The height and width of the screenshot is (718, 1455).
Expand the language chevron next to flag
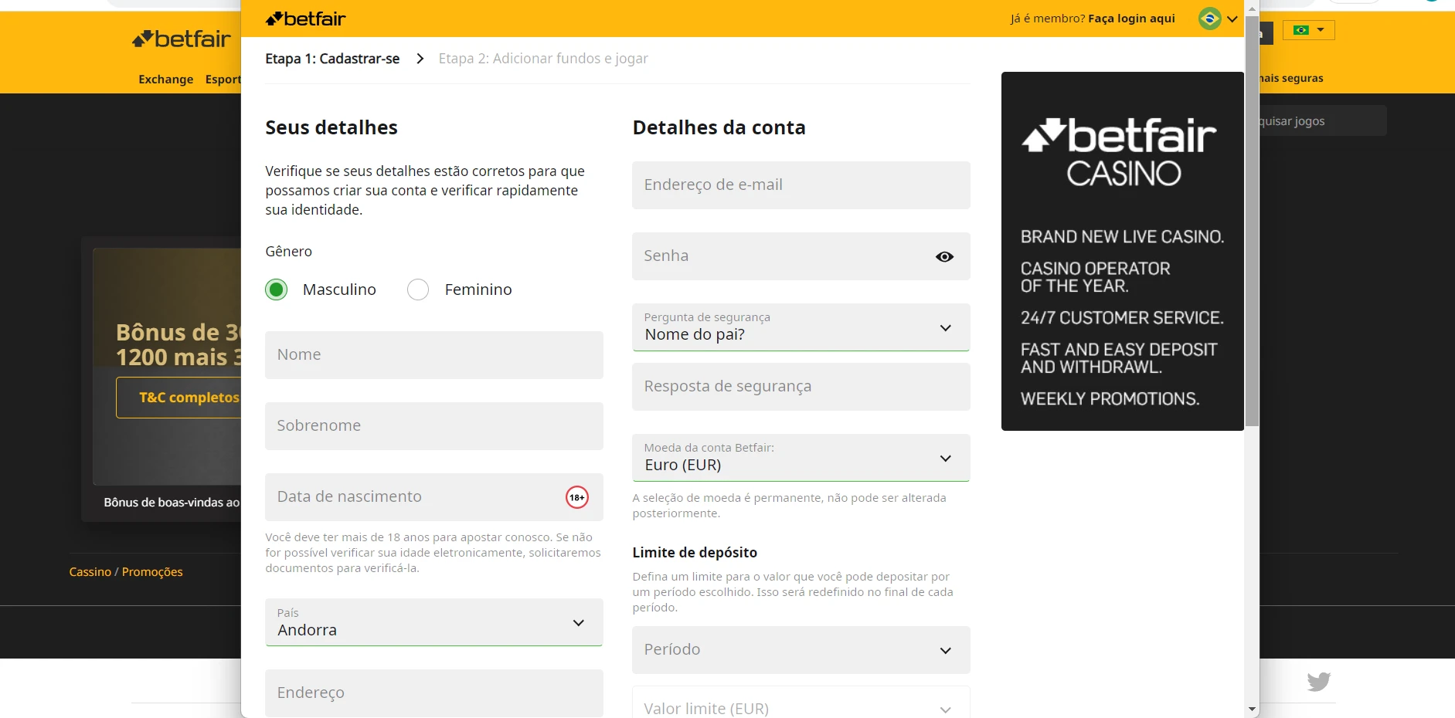(1232, 19)
